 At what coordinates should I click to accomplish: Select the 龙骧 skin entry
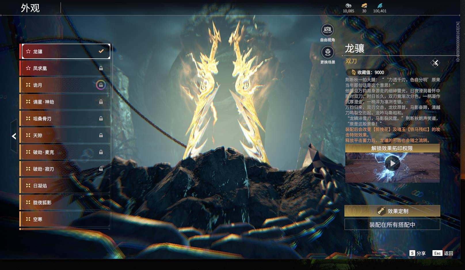pos(65,51)
